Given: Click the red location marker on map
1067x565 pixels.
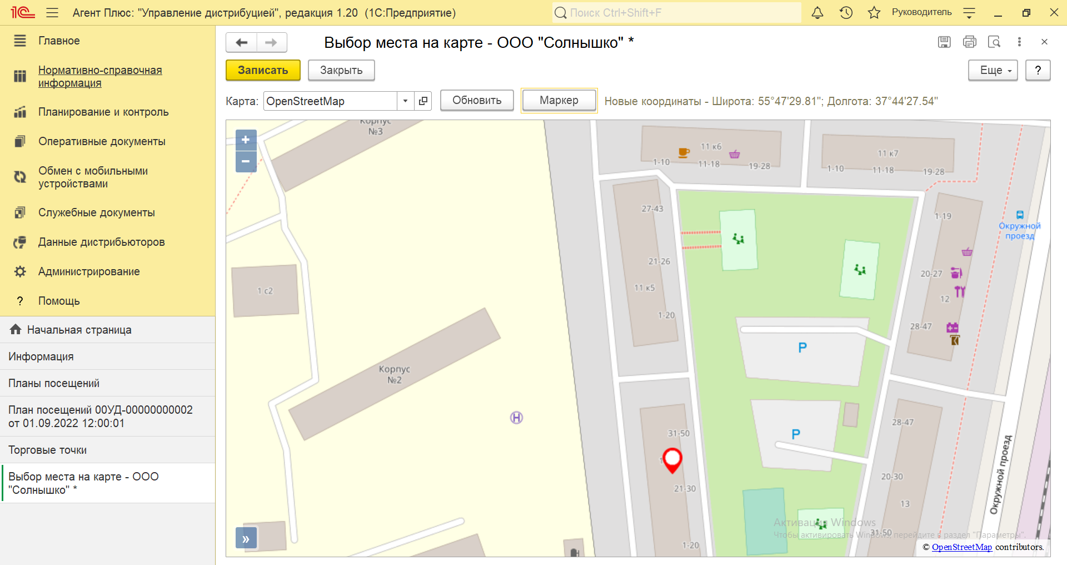Looking at the screenshot, I should [672, 460].
